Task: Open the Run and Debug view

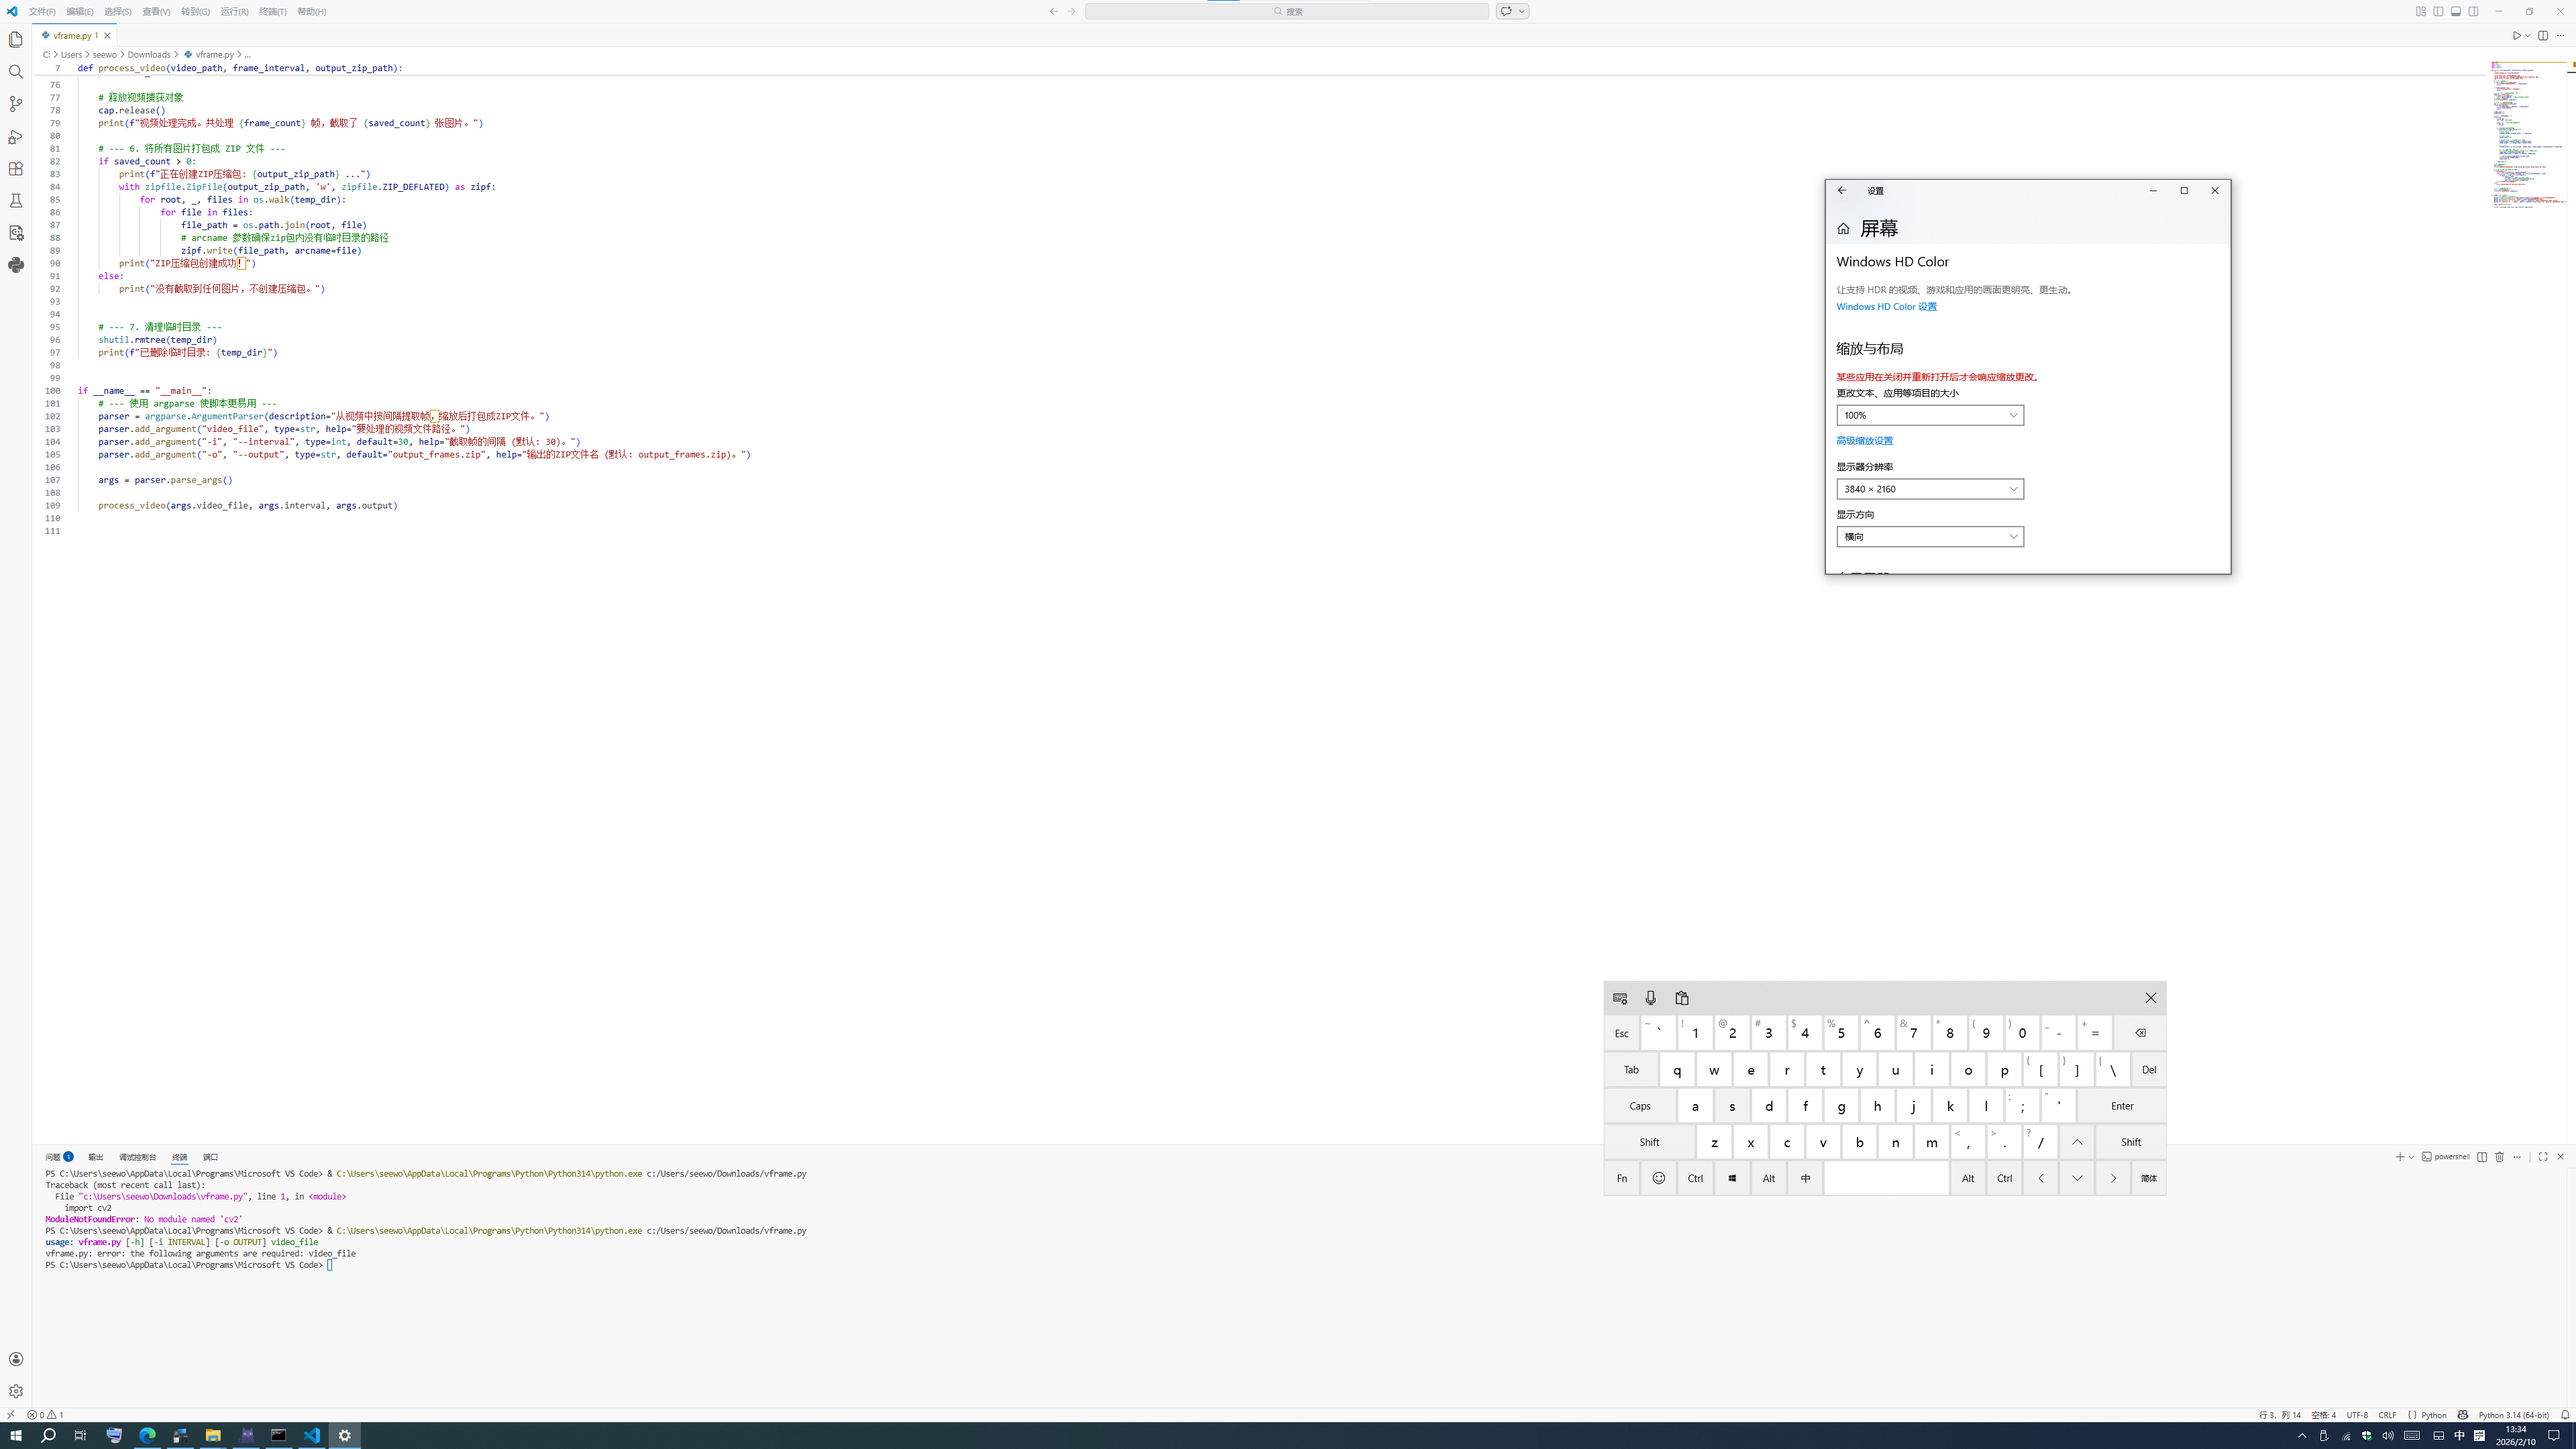Action: [x=16, y=136]
